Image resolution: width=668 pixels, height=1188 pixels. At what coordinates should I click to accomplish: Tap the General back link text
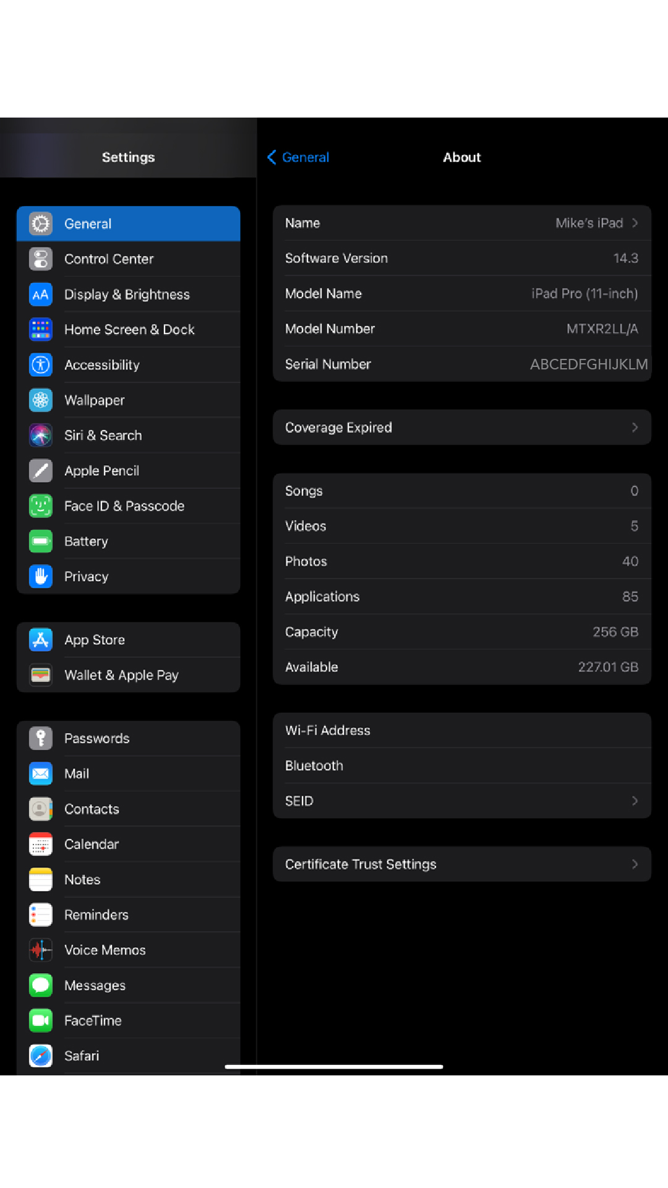coord(306,157)
